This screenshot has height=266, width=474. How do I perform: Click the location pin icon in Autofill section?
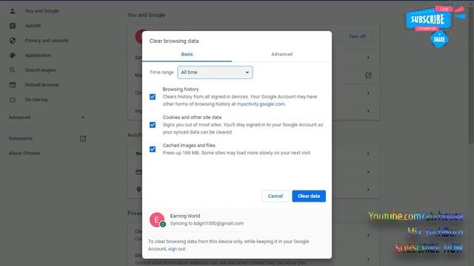coord(138,189)
